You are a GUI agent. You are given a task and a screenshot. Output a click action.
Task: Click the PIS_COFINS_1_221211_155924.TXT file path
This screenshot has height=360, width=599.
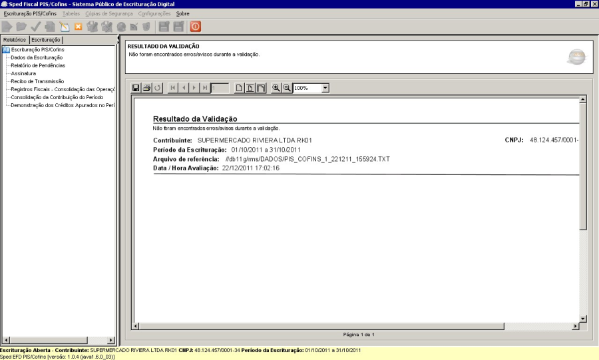pos(307,159)
